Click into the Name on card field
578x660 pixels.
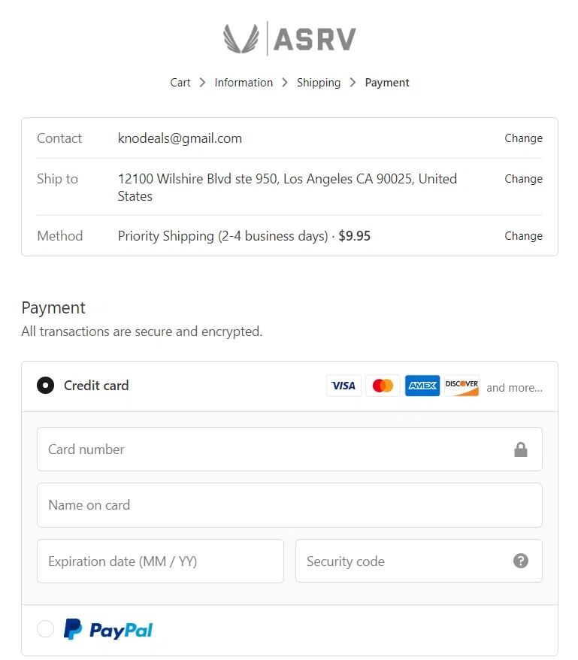coord(289,505)
